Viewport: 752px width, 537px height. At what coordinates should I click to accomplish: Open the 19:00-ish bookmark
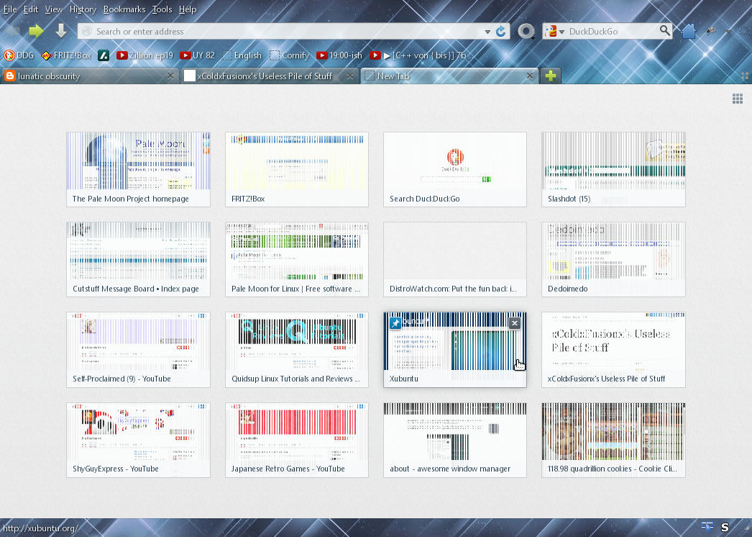pos(339,55)
